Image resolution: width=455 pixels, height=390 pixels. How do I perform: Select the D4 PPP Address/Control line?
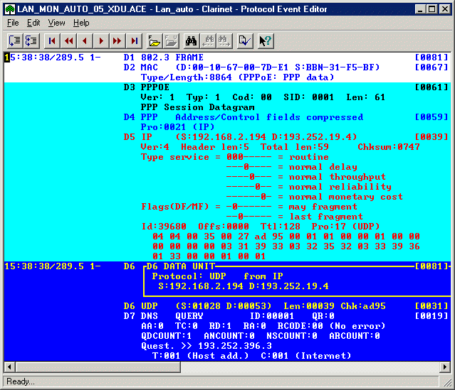click(x=244, y=117)
